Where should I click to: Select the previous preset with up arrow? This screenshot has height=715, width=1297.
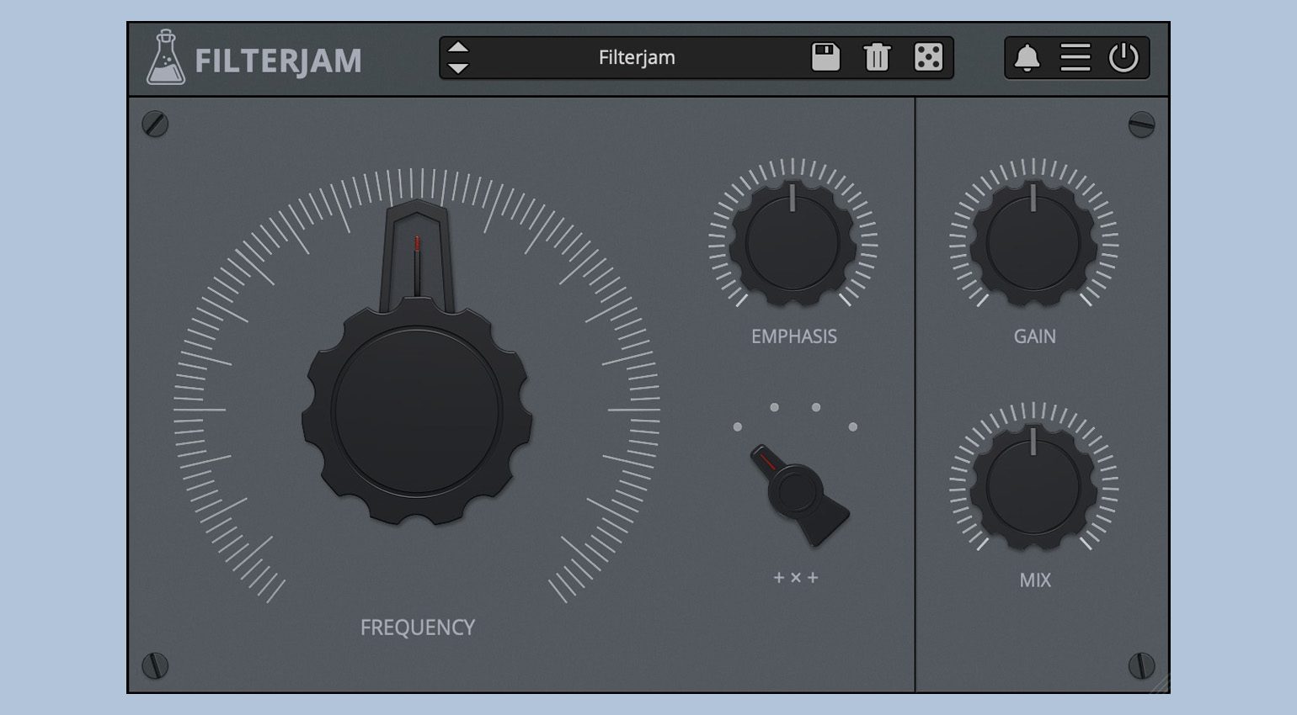coord(457,48)
